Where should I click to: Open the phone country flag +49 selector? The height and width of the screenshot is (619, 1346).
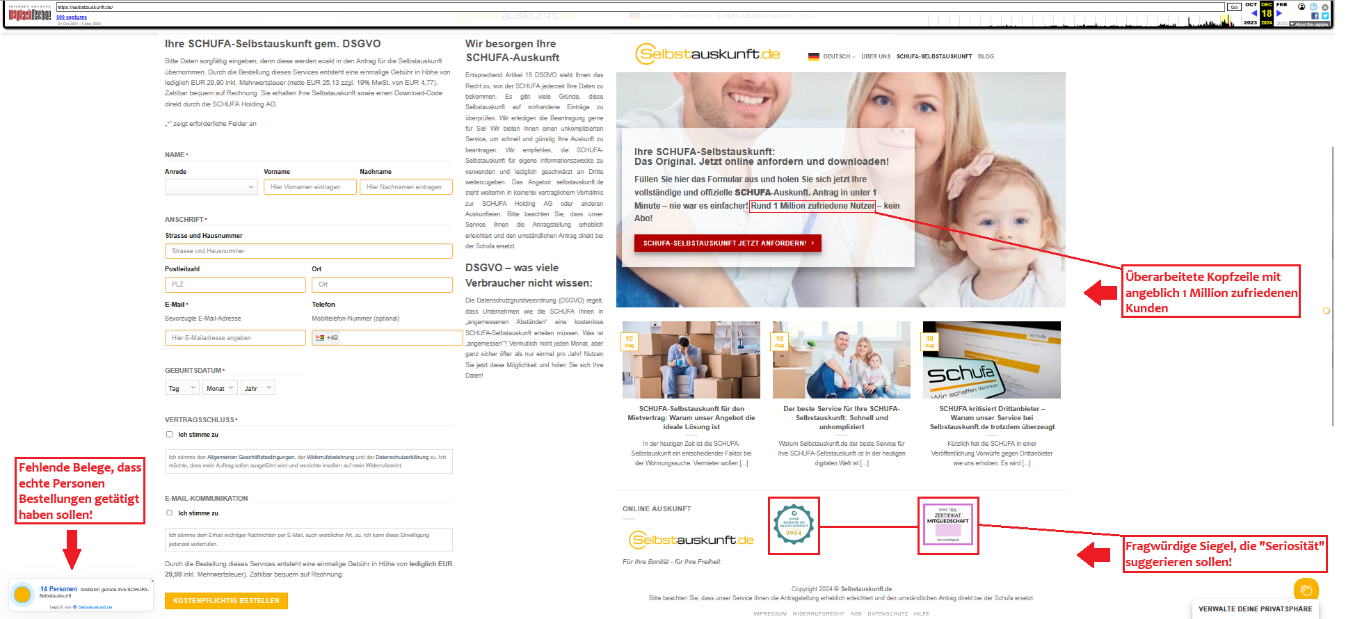tap(326, 338)
